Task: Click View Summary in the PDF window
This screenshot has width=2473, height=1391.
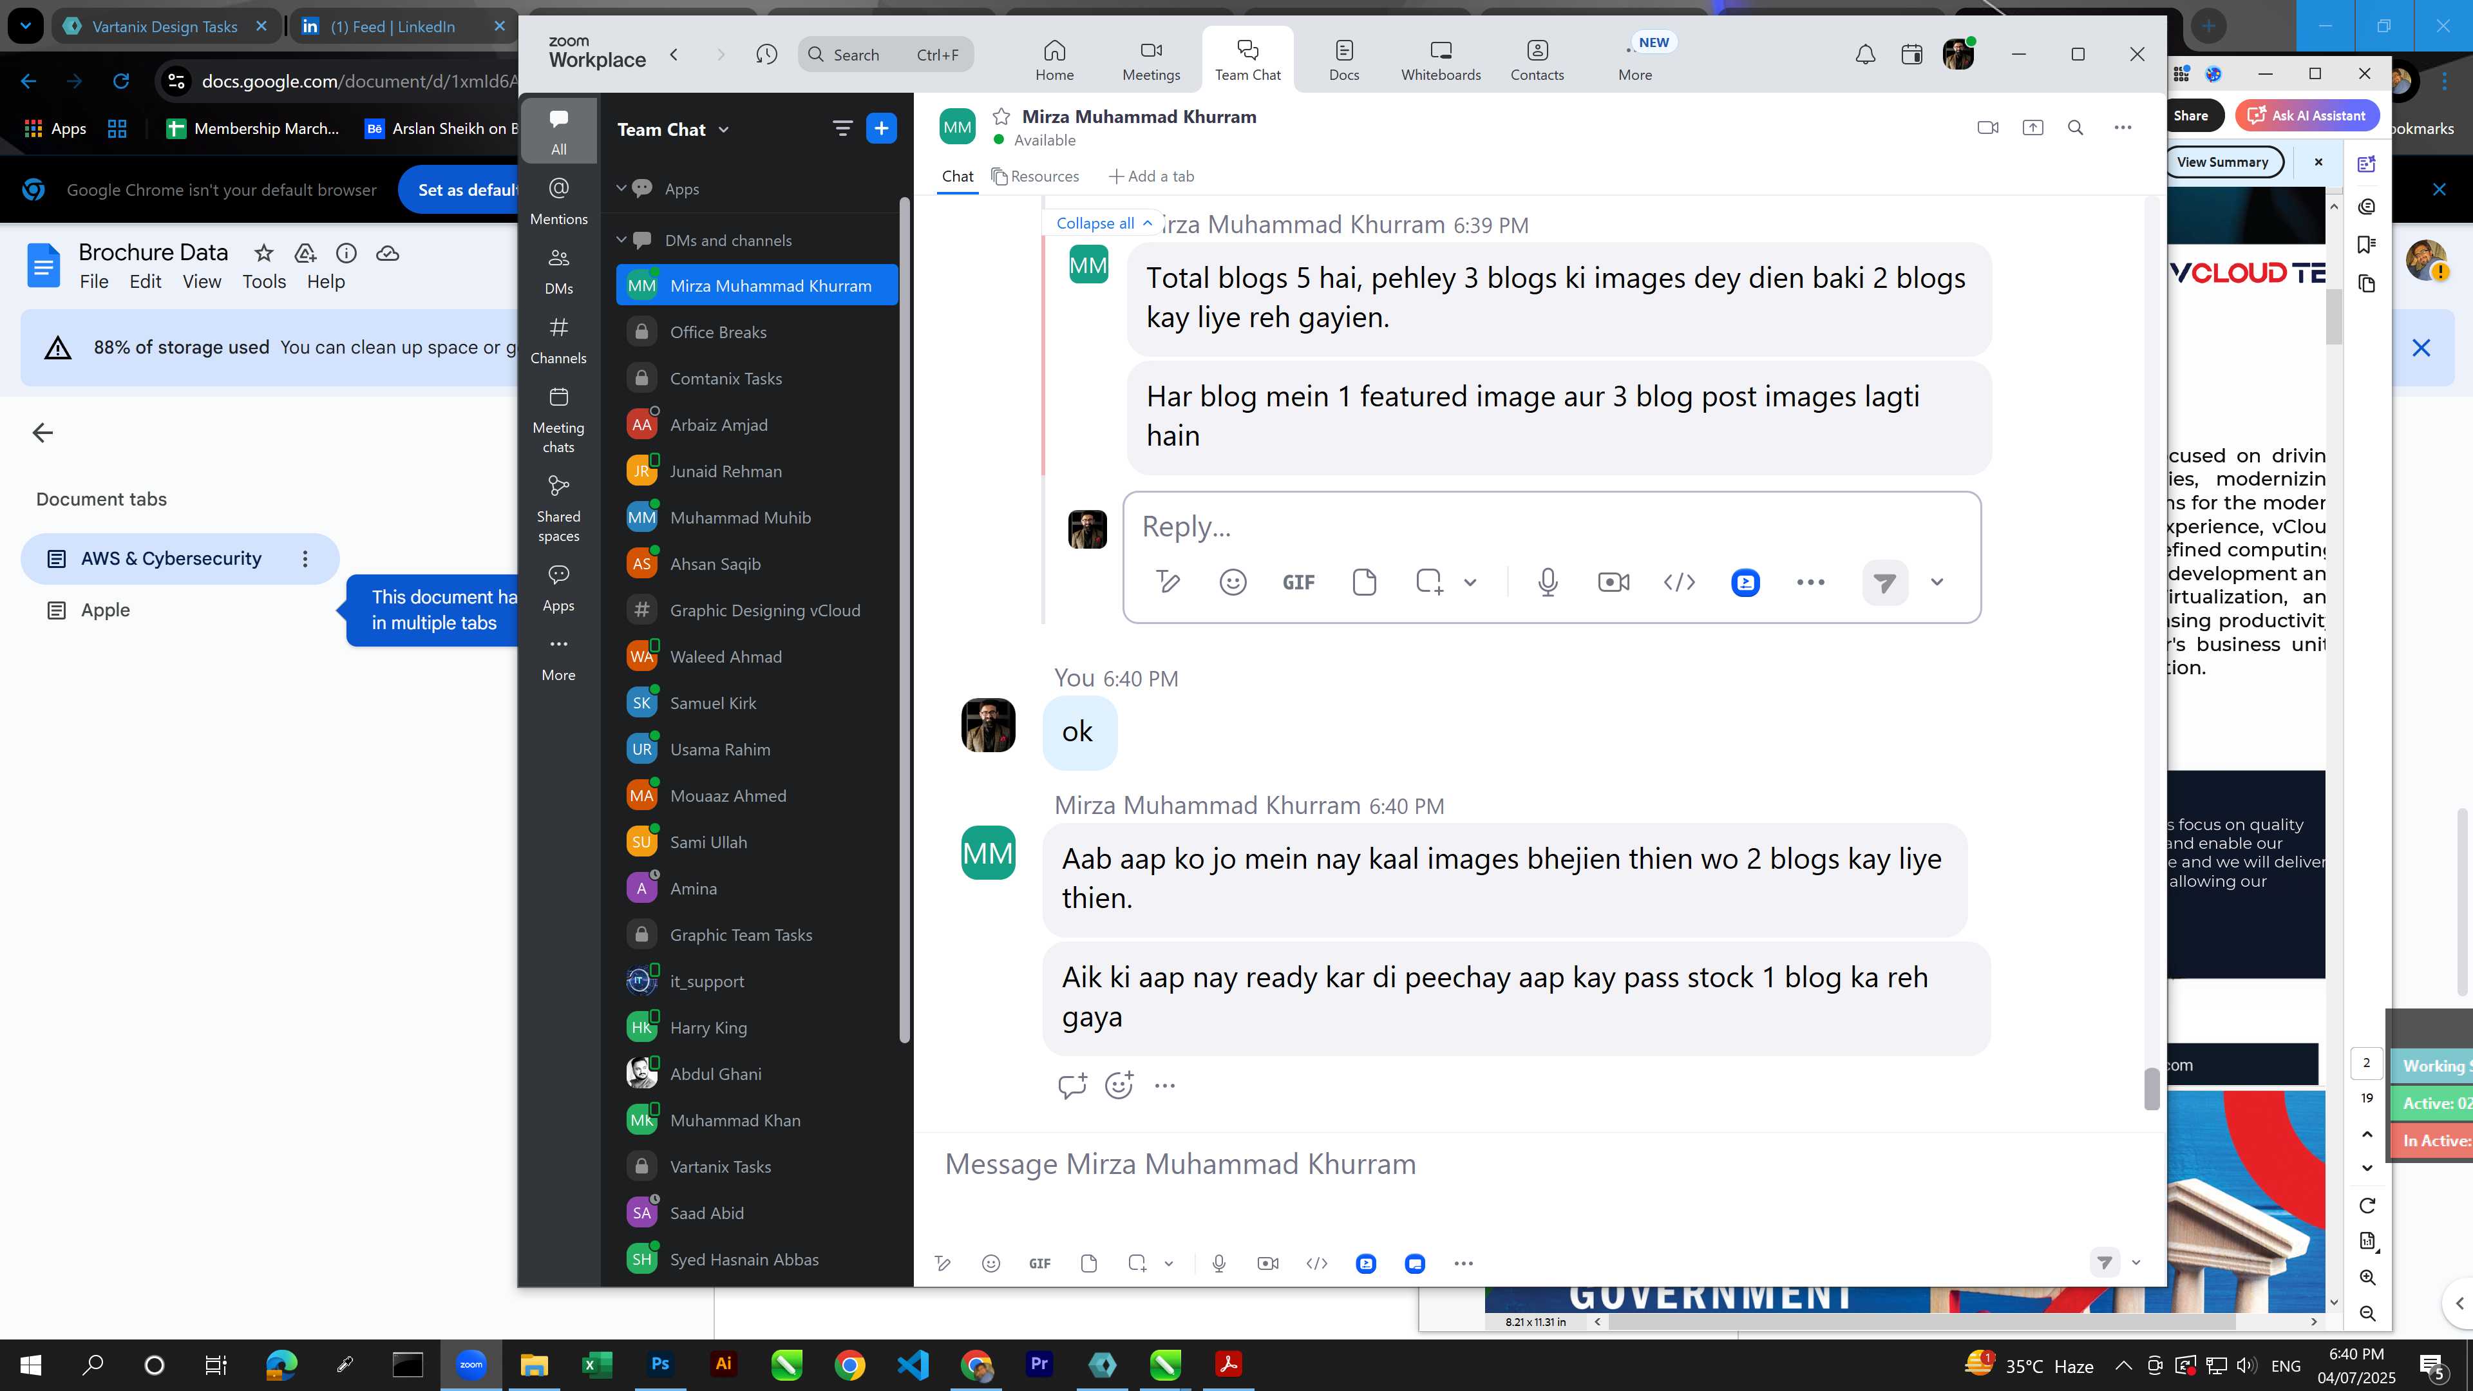Action: point(2222,162)
